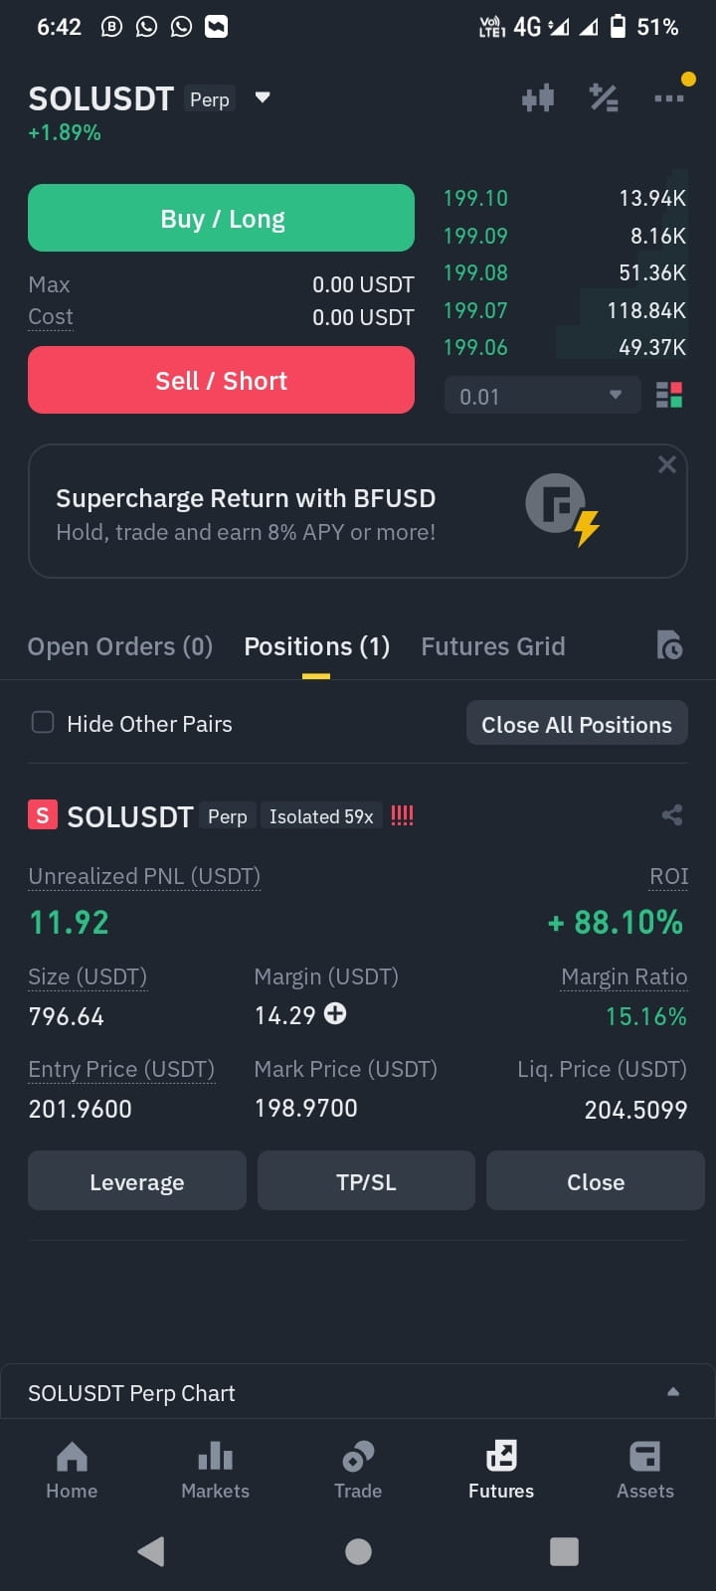Image resolution: width=716 pixels, height=1591 pixels.
Task: Dismiss the BFUSD promotion banner
Action: (667, 464)
